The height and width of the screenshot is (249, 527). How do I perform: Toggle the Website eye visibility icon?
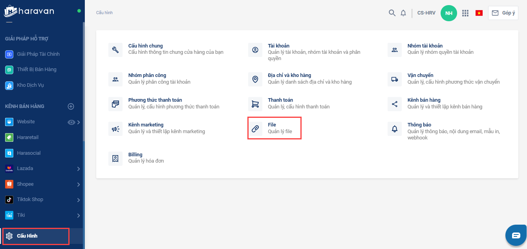tap(71, 122)
